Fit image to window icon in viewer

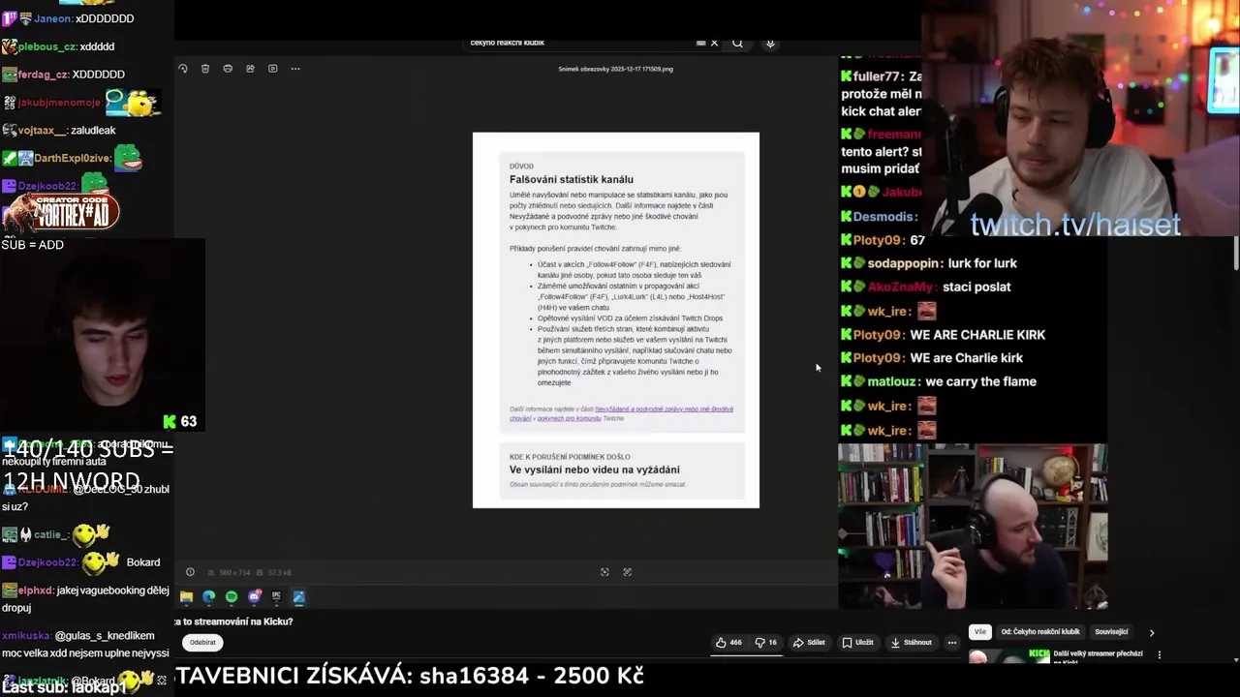click(x=604, y=572)
